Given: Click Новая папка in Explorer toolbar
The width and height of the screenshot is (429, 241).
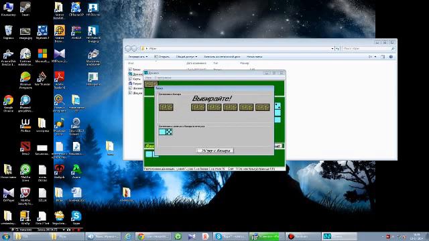Looking at the screenshot, I should point(255,56).
